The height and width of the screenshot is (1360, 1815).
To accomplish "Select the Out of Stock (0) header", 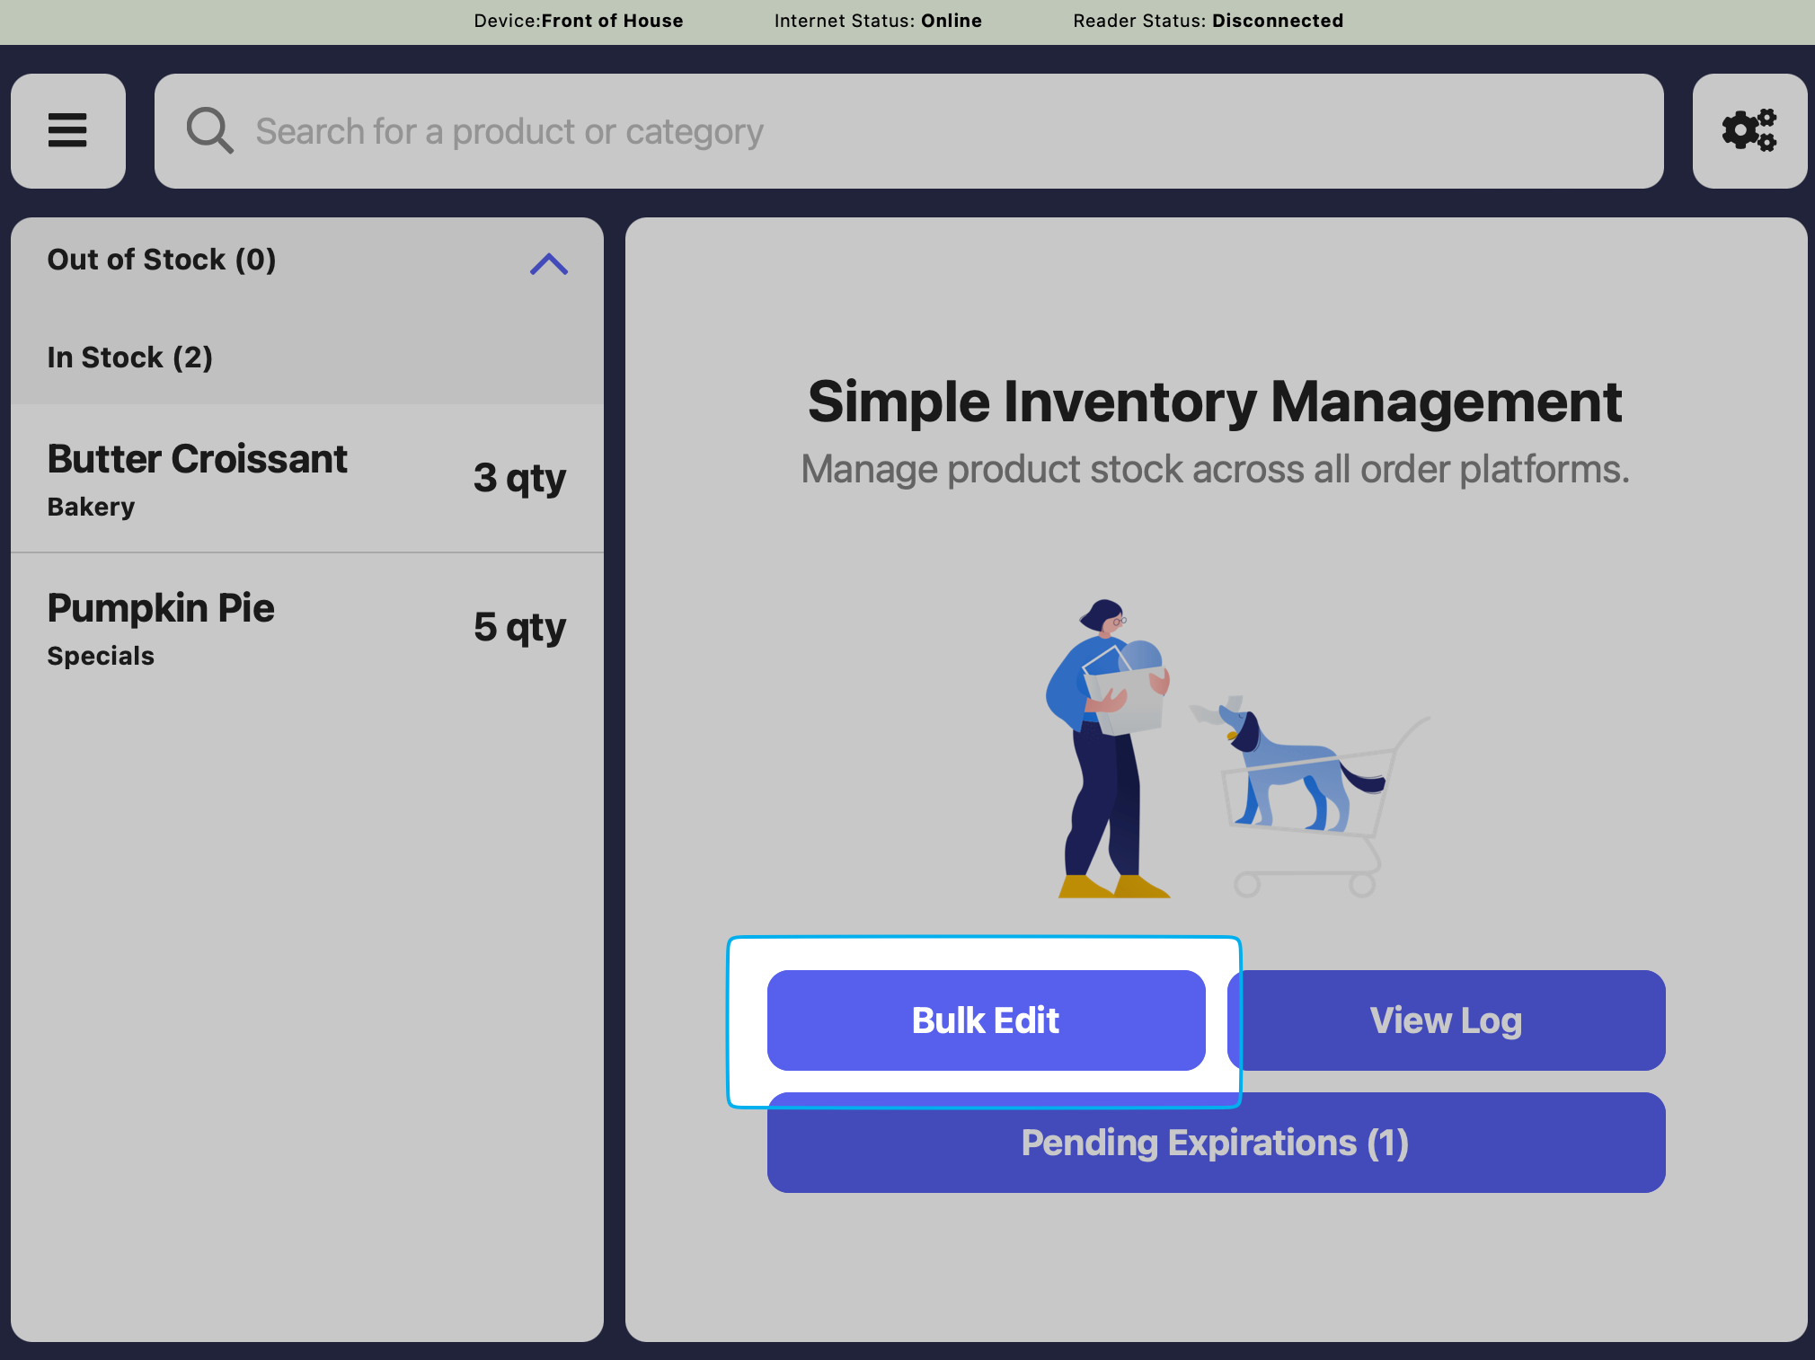I will (x=162, y=260).
